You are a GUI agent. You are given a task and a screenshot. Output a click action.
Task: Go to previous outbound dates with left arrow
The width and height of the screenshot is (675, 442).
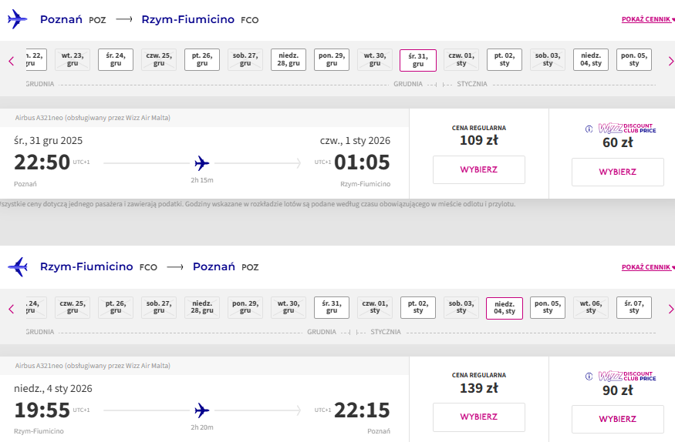click(x=12, y=61)
